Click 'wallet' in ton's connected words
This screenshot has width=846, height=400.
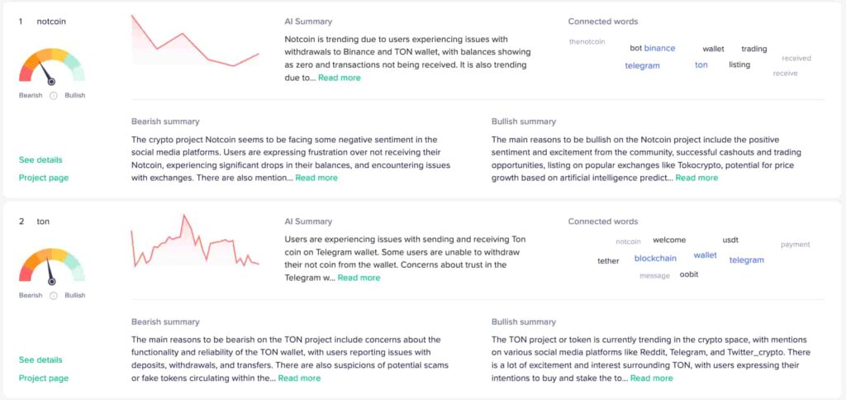(706, 255)
